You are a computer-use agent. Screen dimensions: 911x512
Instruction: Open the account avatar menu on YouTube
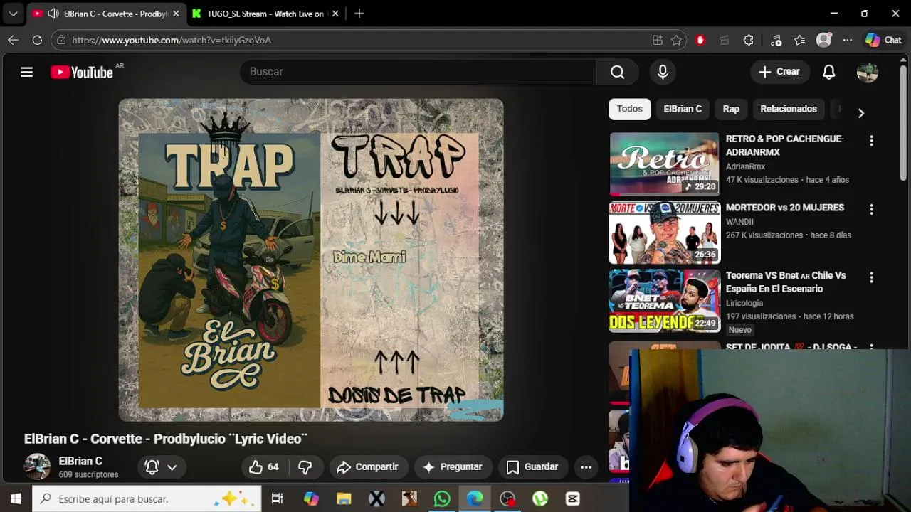(x=867, y=72)
